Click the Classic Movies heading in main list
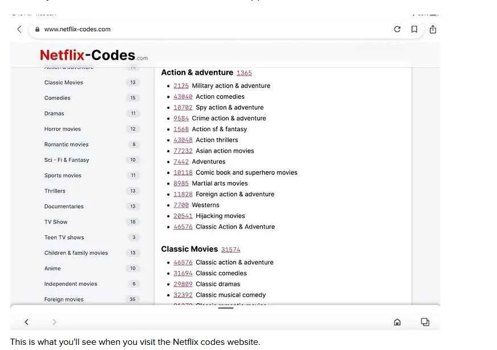This screenshot has width=497, height=350. pos(189,249)
